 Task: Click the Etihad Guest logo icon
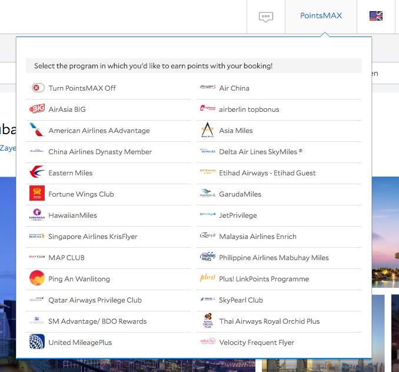point(208,171)
